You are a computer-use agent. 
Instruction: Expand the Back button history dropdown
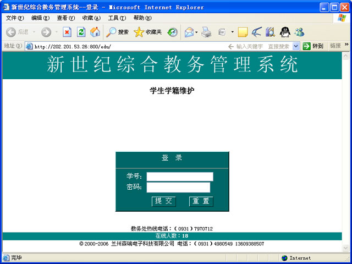[34, 32]
